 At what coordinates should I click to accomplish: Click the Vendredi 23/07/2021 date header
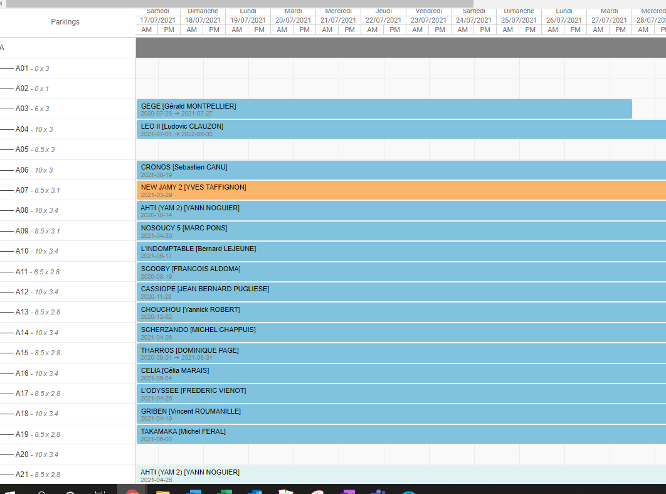tap(428, 16)
